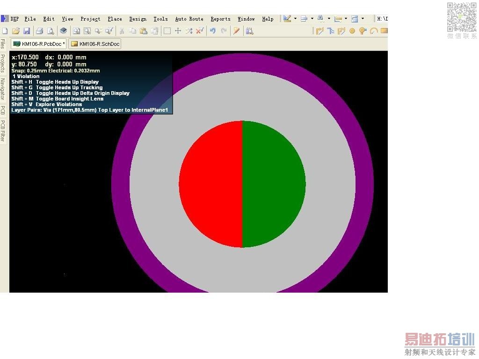Click the Fit Document zoom icon
This screenshot has width=479, height=359.
[76, 31]
